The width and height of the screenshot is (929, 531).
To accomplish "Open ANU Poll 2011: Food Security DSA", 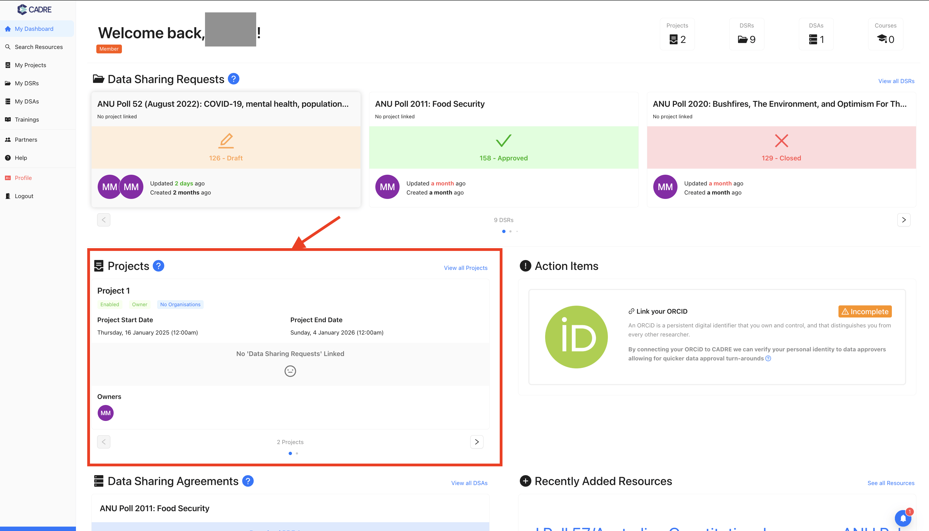I will 155,508.
